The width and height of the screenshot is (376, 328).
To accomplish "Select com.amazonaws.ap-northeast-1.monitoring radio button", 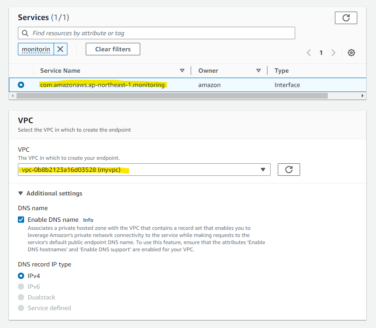I will point(21,85).
